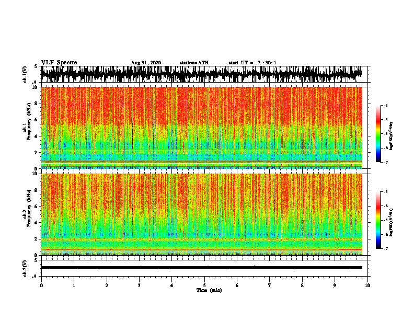Click the time axis tick label 4
414x320 pixels.
pyautogui.click(x=171, y=285)
